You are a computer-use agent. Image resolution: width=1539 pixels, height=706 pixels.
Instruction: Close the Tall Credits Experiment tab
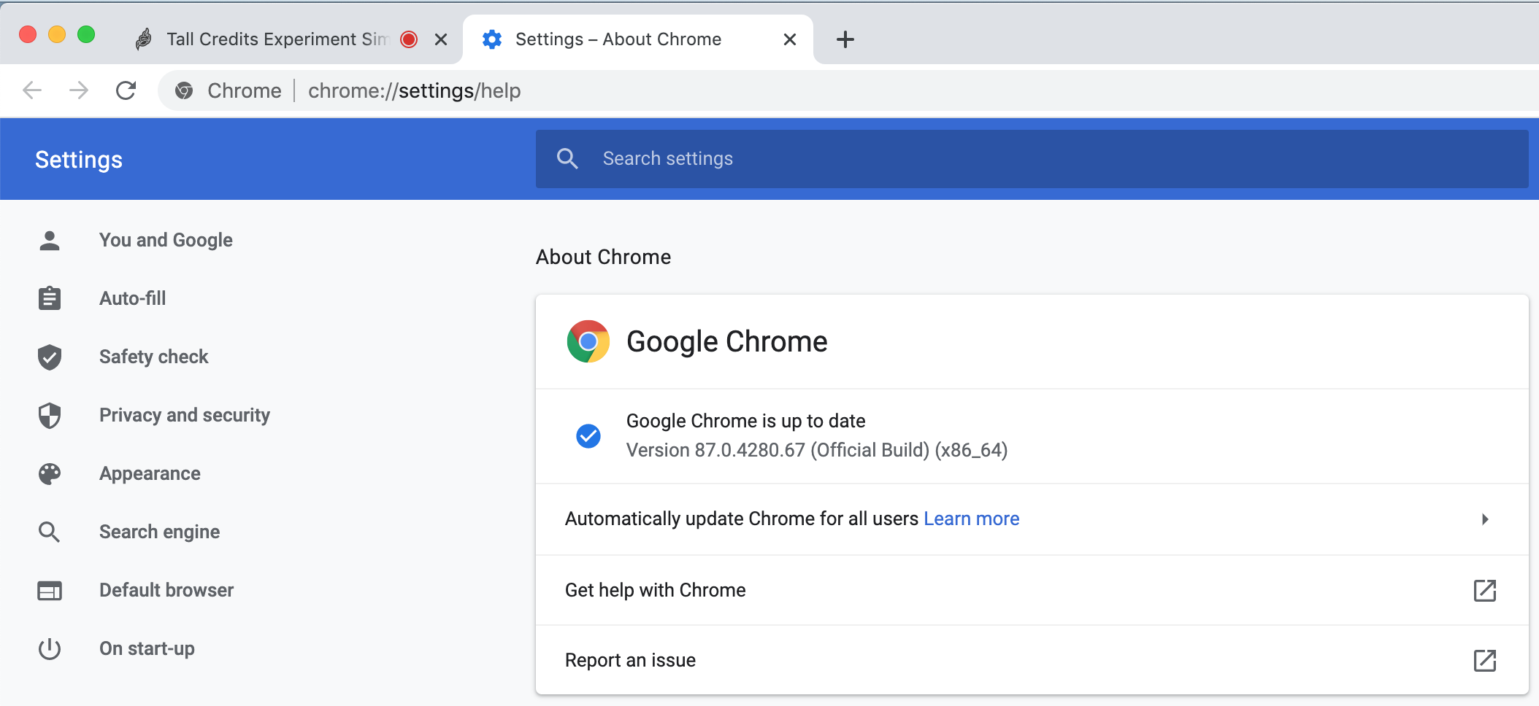pos(441,39)
